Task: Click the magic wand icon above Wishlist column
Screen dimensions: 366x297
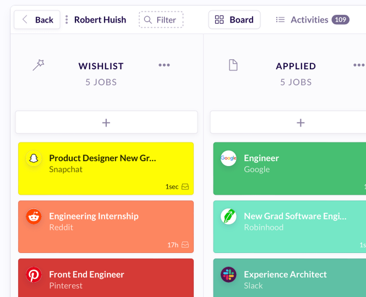Action: click(x=38, y=65)
